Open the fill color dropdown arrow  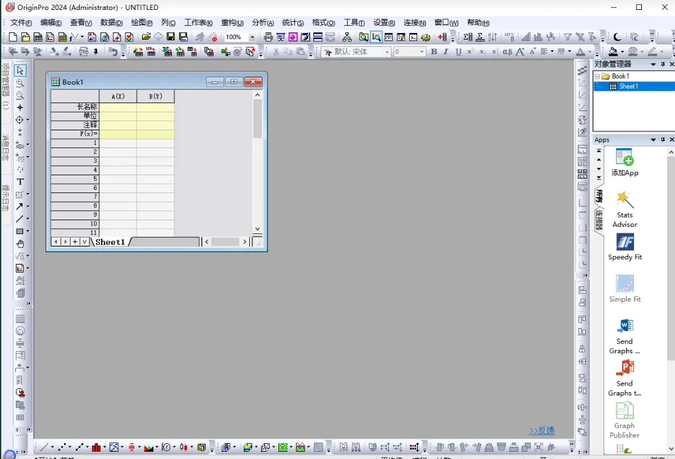click(623, 52)
